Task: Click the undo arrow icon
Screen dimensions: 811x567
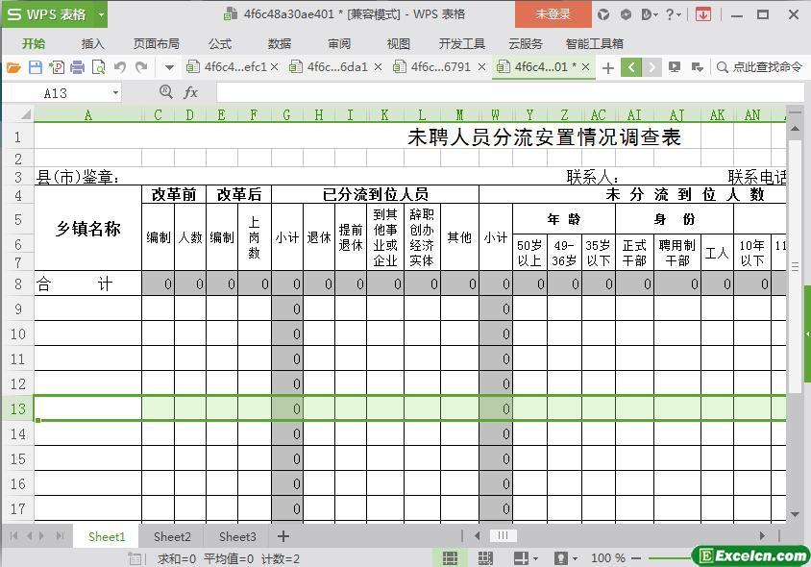Action: pyautogui.click(x=120, y=67)
